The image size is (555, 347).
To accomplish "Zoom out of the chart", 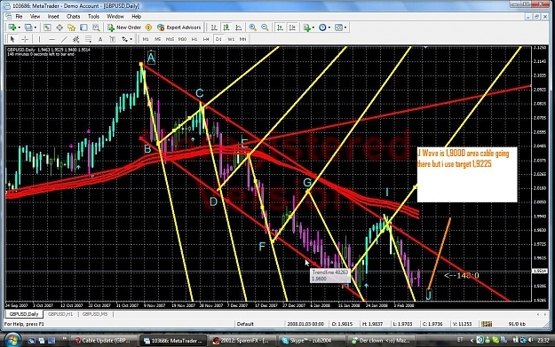I will point(265,28).
